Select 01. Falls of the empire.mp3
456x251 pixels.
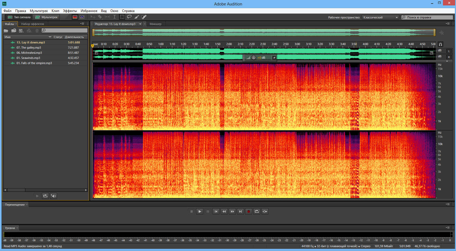[x=45, y=63]
